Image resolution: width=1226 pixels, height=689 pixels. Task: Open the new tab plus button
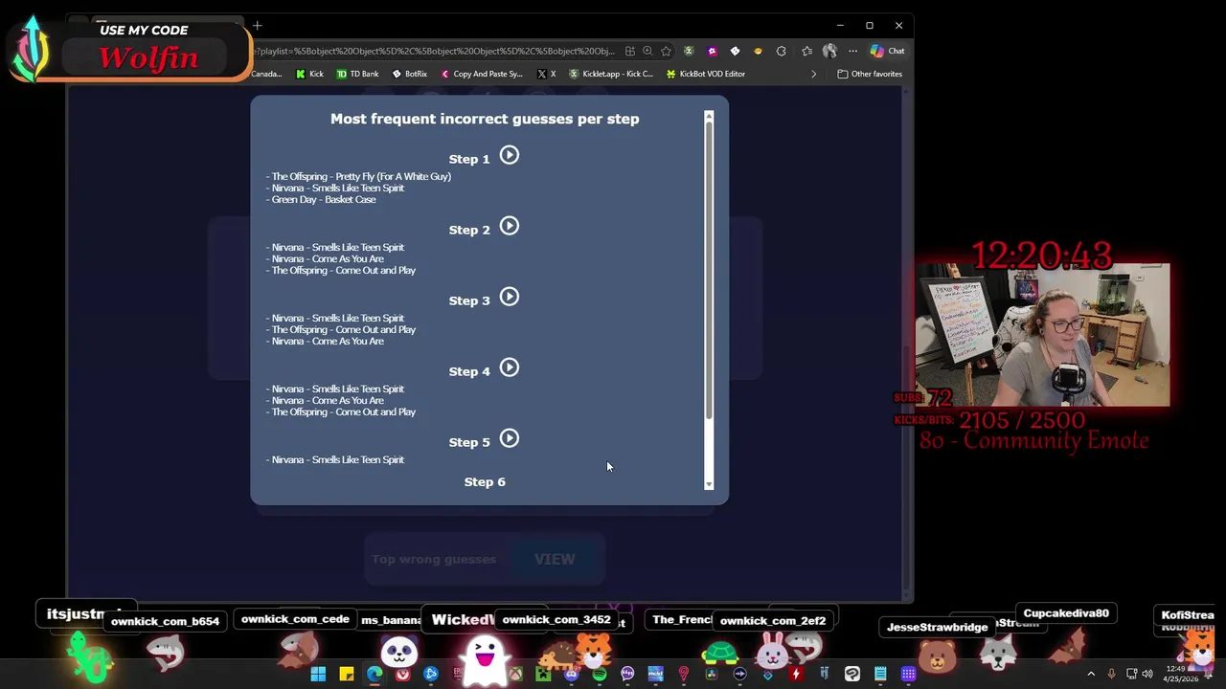(257, 26)
